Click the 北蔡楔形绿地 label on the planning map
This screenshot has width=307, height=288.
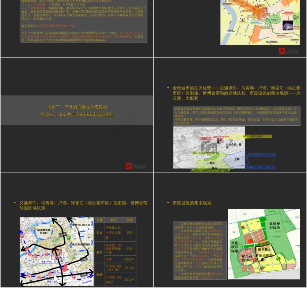click(274, 226)
